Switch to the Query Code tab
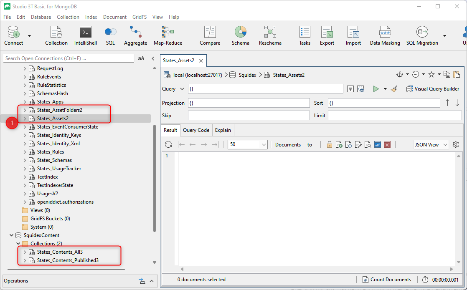 pos(196,130)
